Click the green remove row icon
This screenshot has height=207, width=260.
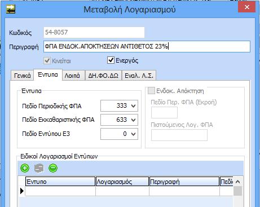[53, 168]
